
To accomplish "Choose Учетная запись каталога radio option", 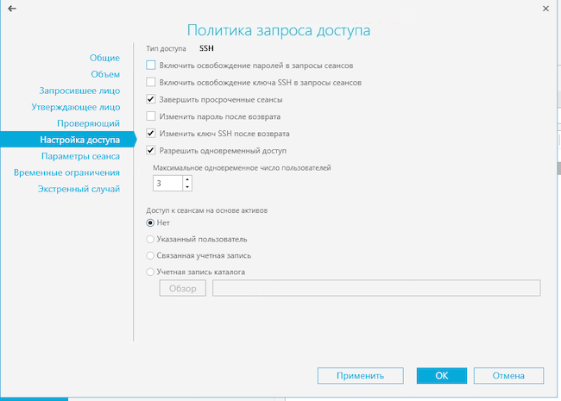I will coord(150,272).
